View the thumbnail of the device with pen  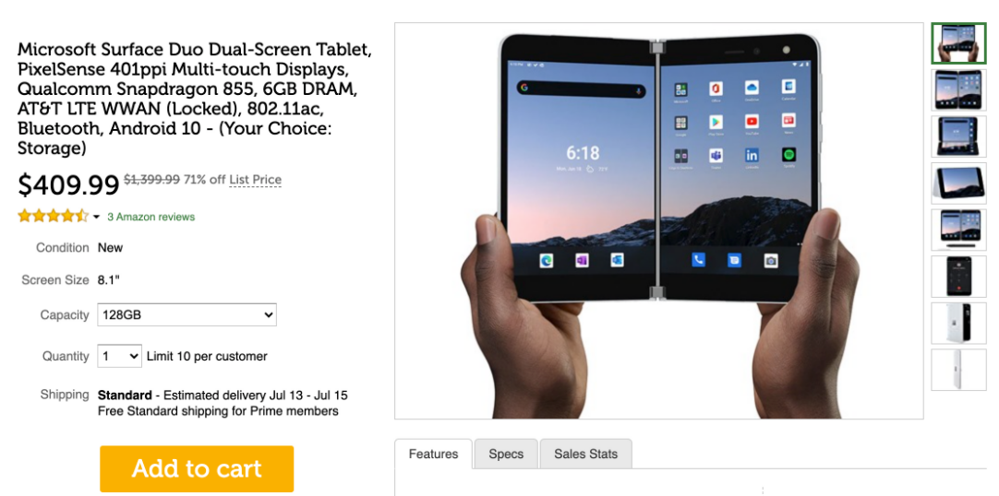pyautogui.click(x=958, y=230)
